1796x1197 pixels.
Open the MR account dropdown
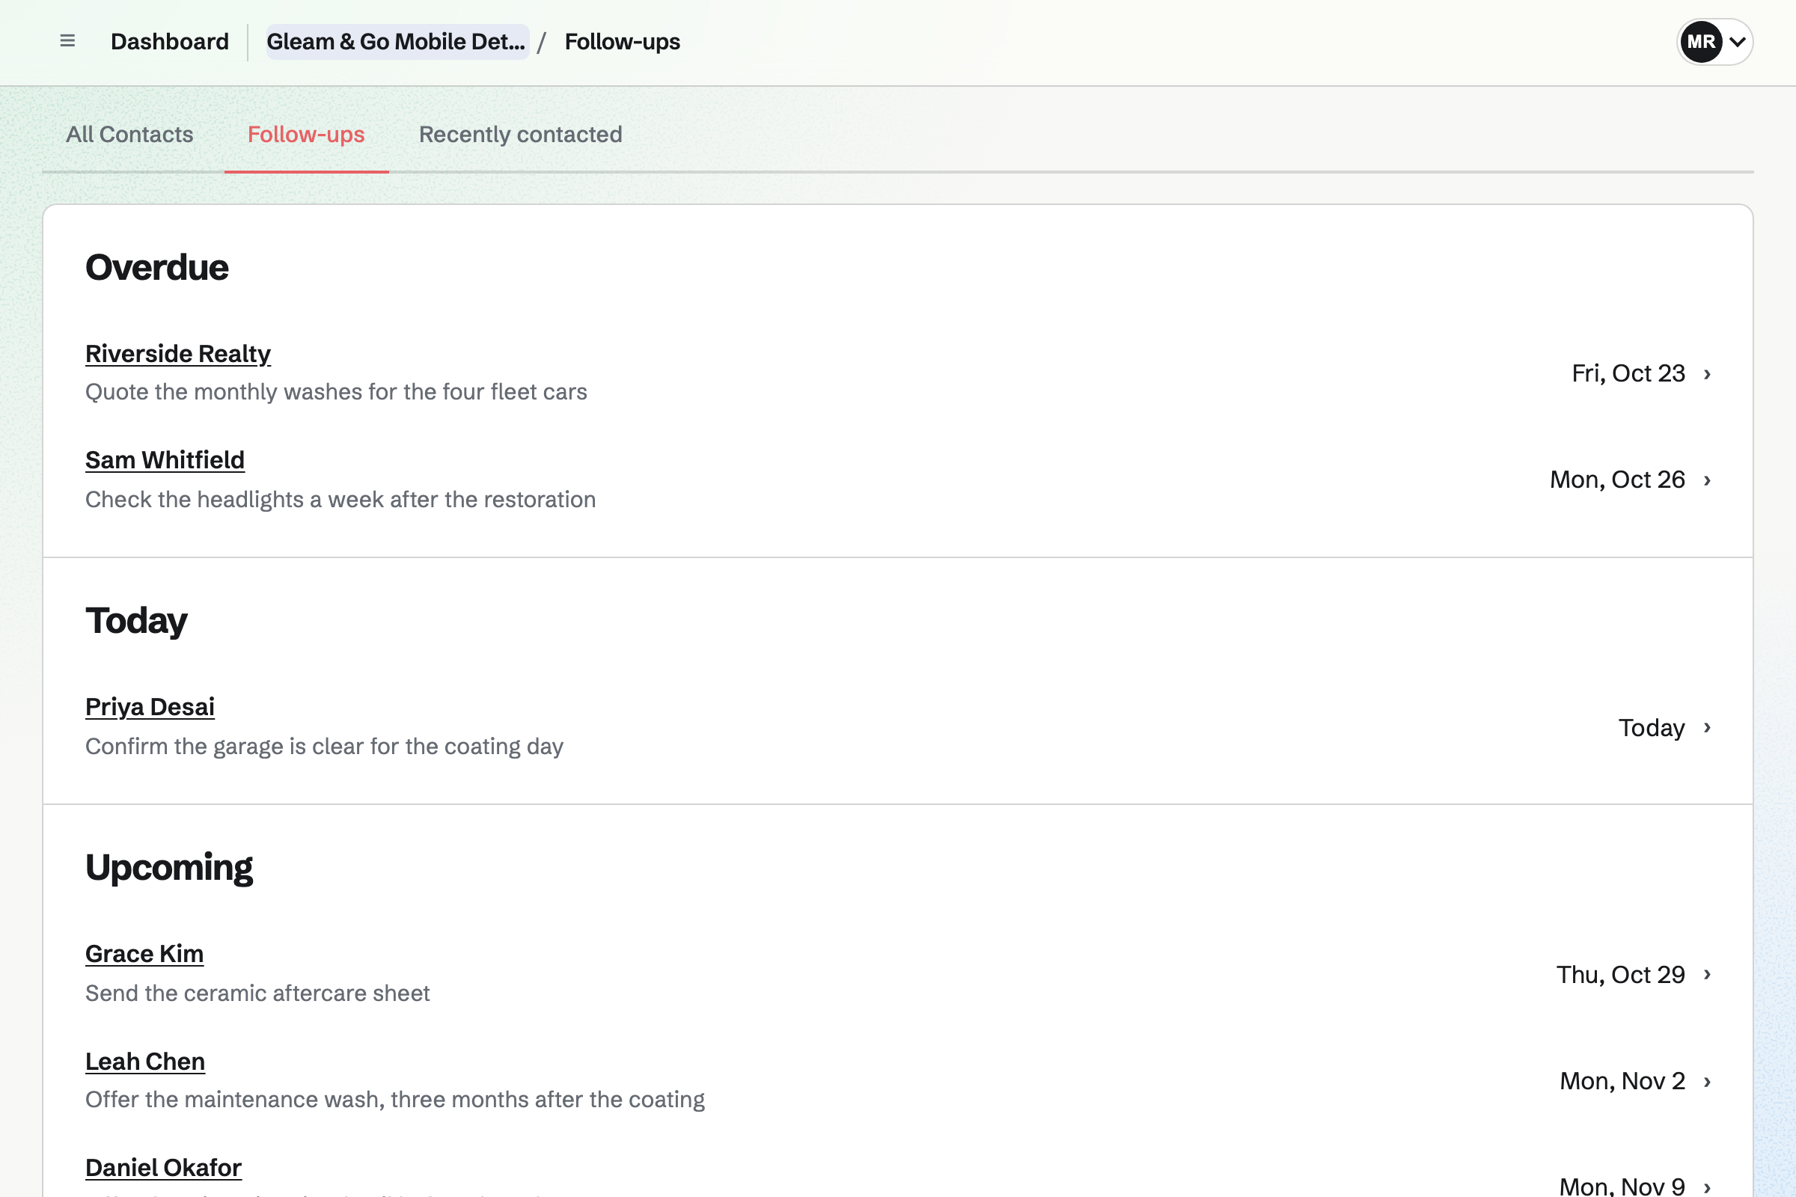click(1715, 41)
